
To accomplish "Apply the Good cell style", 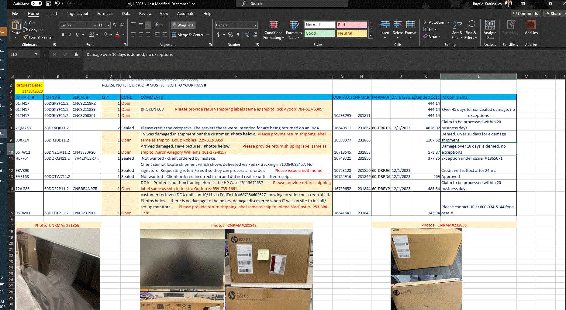I will [319, 33].
